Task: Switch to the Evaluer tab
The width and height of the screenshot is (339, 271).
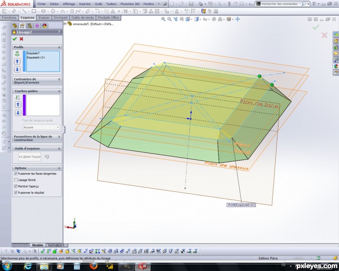Action: [x=44, y=18]
